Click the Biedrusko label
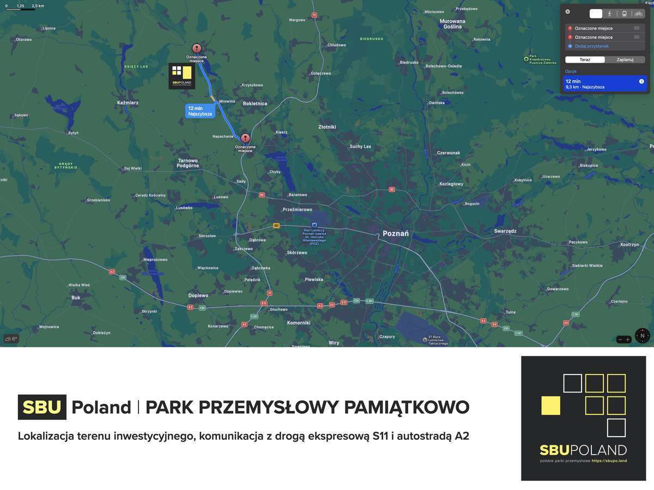The image size is (654, 490). coord(409,63)
